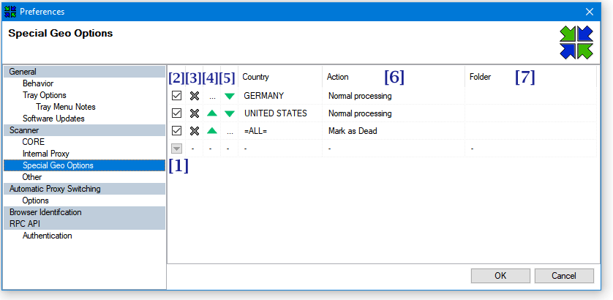Click the application logo in header
Viewport: 613px width, 300px height.
coord(576,42)
